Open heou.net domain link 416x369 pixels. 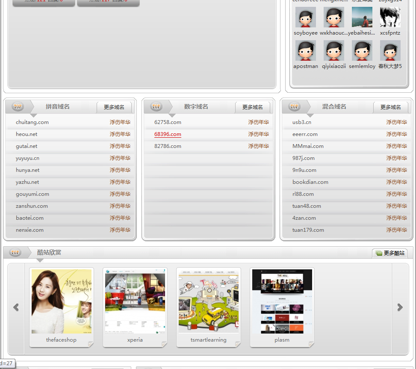tap(27, 134)
